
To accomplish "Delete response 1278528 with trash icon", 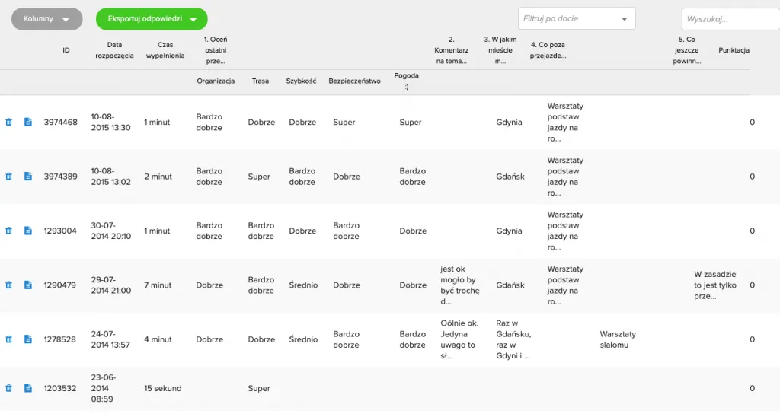I will click(8, 339).
